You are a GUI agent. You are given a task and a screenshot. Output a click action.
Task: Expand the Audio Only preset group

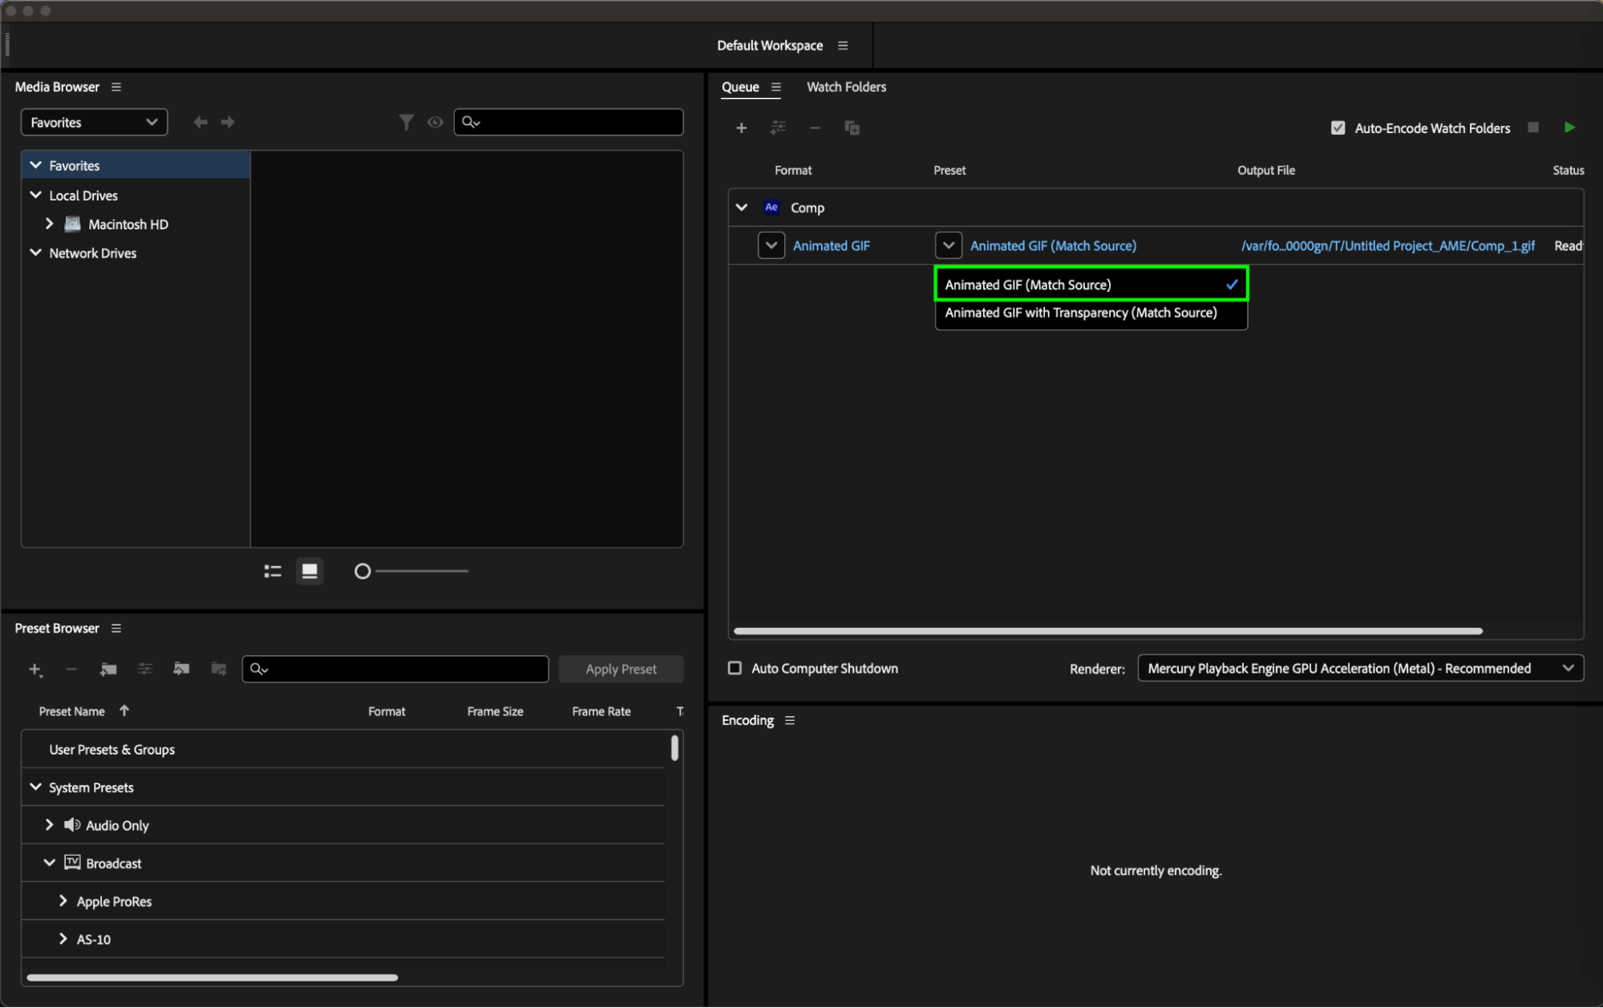coord(50,825)
